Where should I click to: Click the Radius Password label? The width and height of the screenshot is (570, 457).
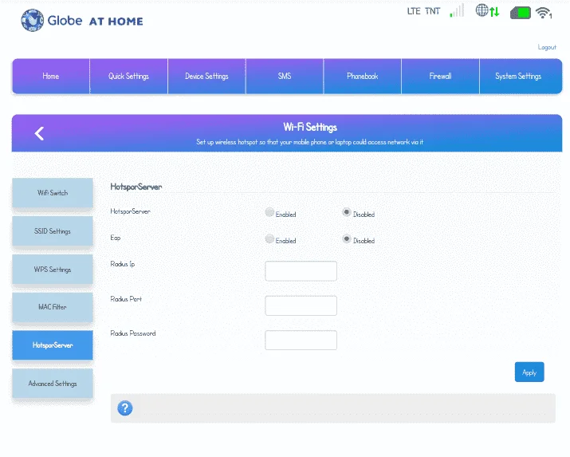[133, 333]
